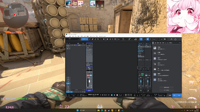Toggle Mute on second right console channel
The image size is (200, 112).
point(146,74)
